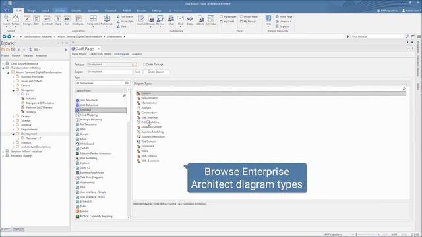Open the Library icon

[200, 20]
